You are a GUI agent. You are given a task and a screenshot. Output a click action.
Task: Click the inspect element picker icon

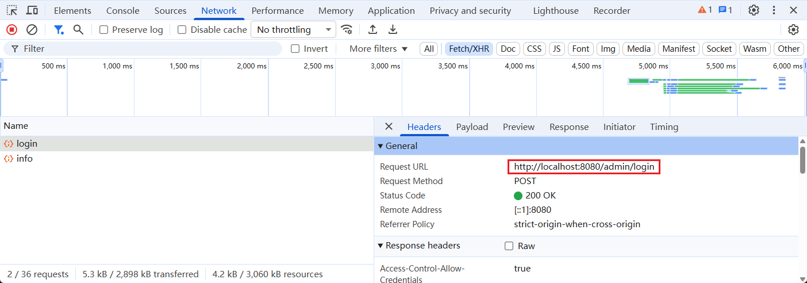point(12,10)
